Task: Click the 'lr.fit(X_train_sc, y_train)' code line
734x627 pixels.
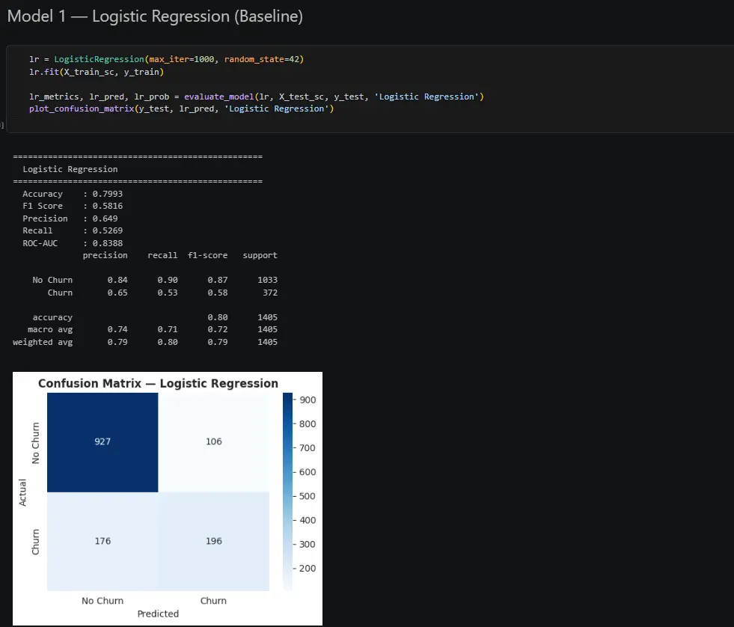Action: tap(97, 72)
